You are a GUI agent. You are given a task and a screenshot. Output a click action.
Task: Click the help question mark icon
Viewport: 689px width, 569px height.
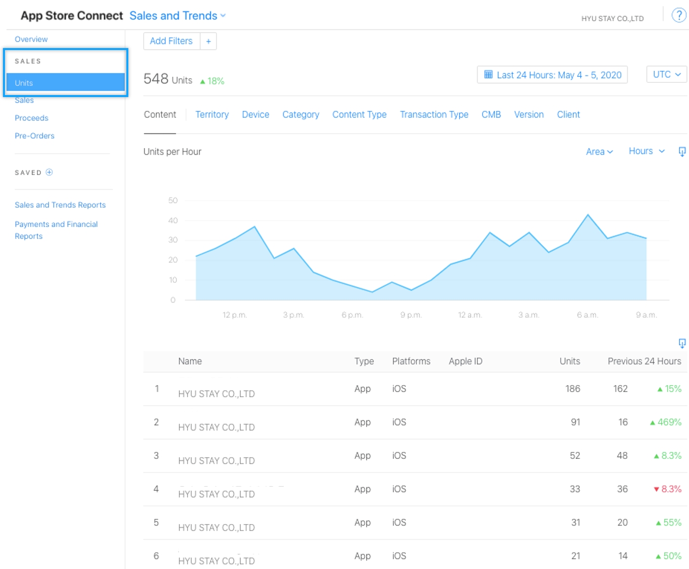678,15
